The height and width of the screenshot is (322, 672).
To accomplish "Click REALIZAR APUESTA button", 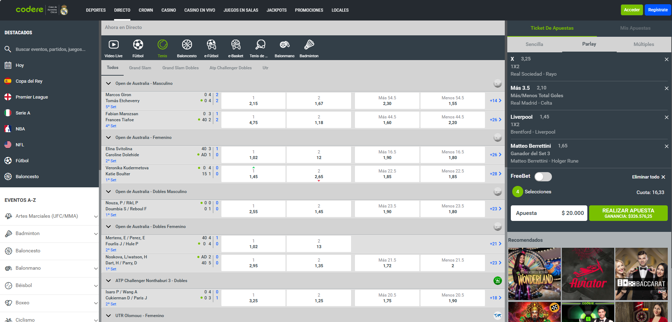I will pos(628,213).
